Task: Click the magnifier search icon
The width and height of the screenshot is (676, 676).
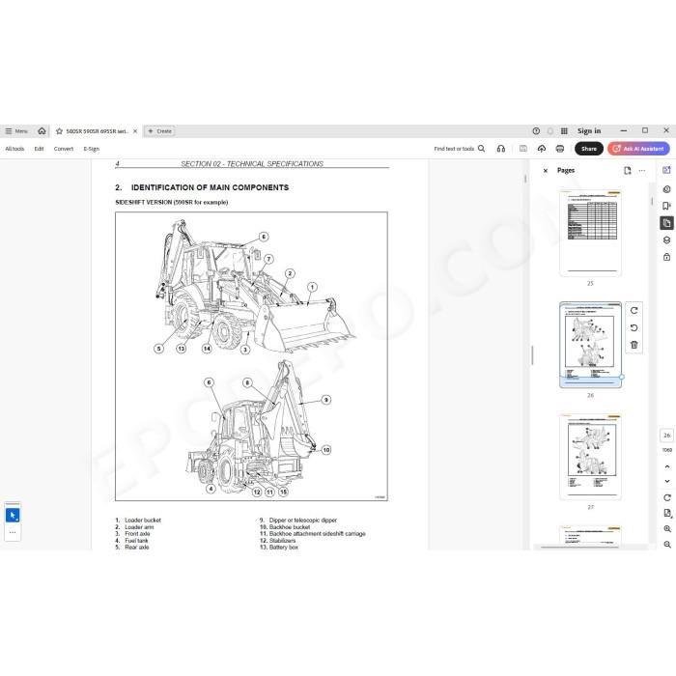Action: click(482, 149)
